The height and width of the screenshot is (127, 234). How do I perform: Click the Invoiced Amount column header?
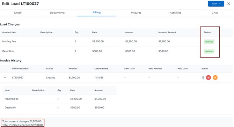pos(167,32)
